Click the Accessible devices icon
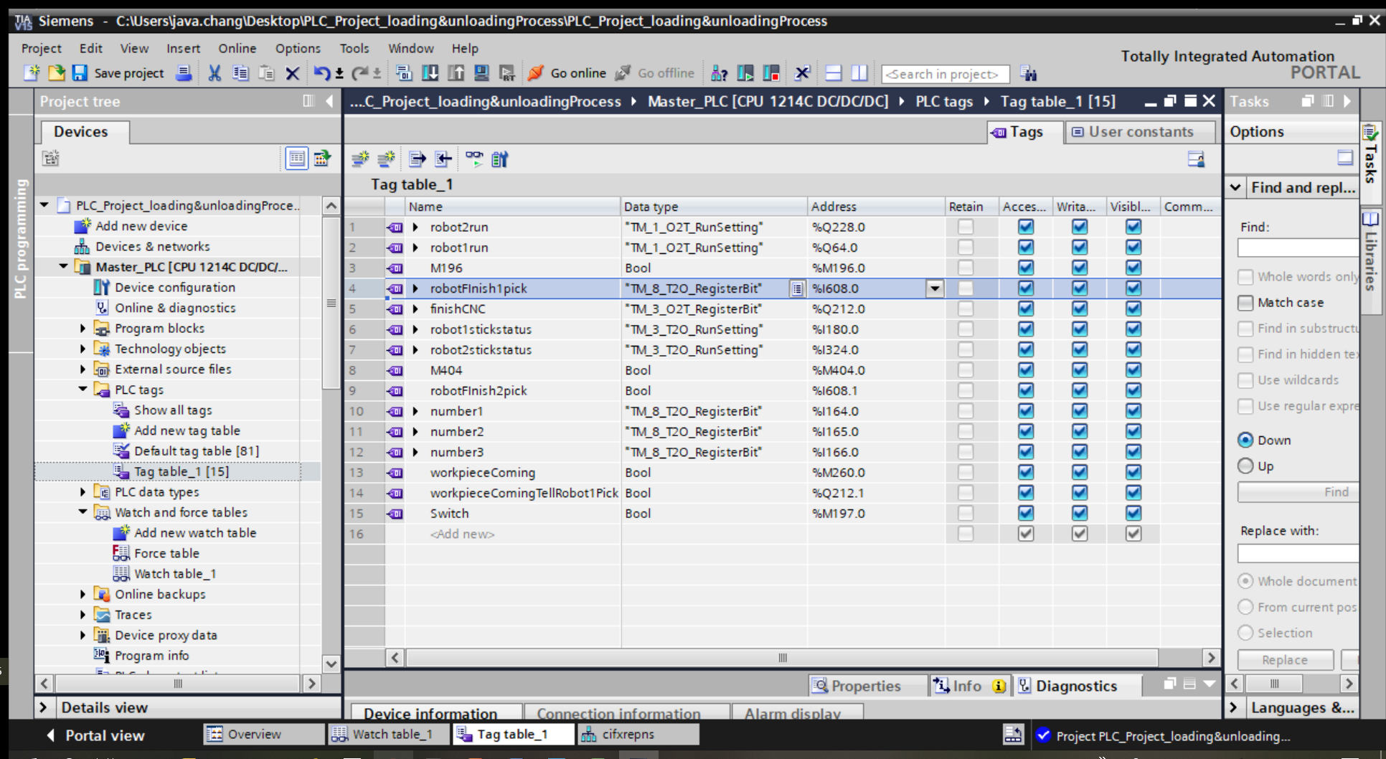Viewport: 1386px width, 759px height. [719, 73]
